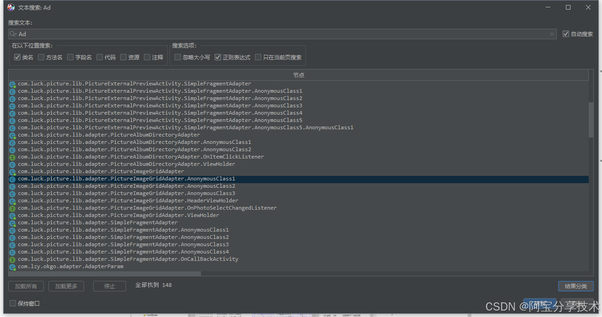Image resolution: width=602 pixels, height=317 pixels.
Task: Enable the 字段名 (field name) checkbox
Action: [70, 57]
